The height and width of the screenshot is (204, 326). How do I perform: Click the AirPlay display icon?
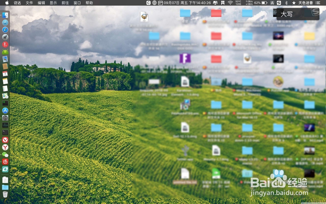tap(215, 3)
